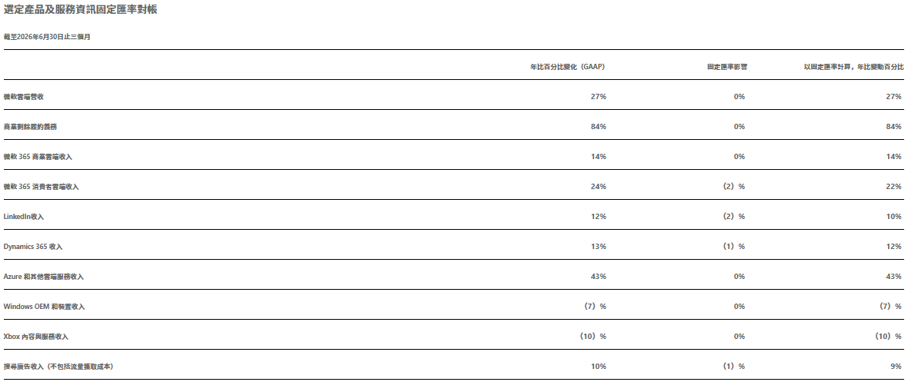Click the page title 選定產品及服務資訊固定匯率對帳
This screenshot has width=908, height=382.
81,10
